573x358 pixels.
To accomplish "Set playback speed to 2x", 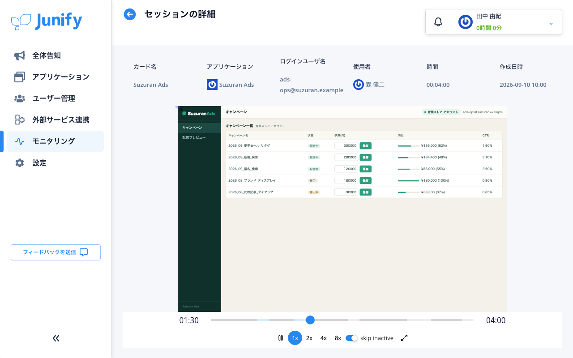I will coord(309,338).
